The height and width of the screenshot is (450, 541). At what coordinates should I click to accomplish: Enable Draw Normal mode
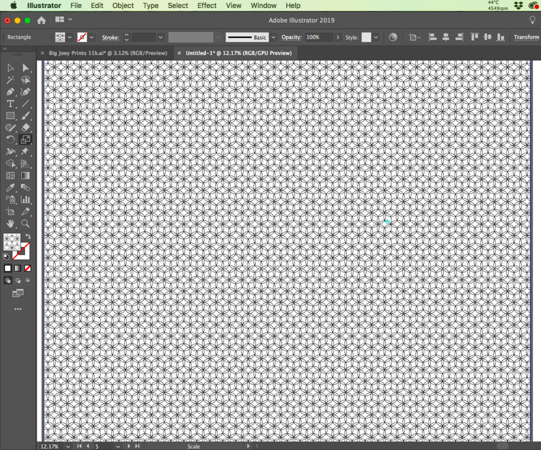(8, 280)
